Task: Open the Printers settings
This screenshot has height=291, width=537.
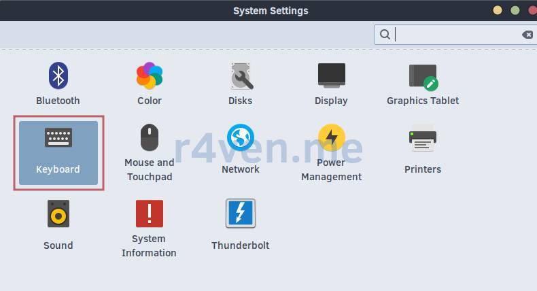Action: point(422,150)
